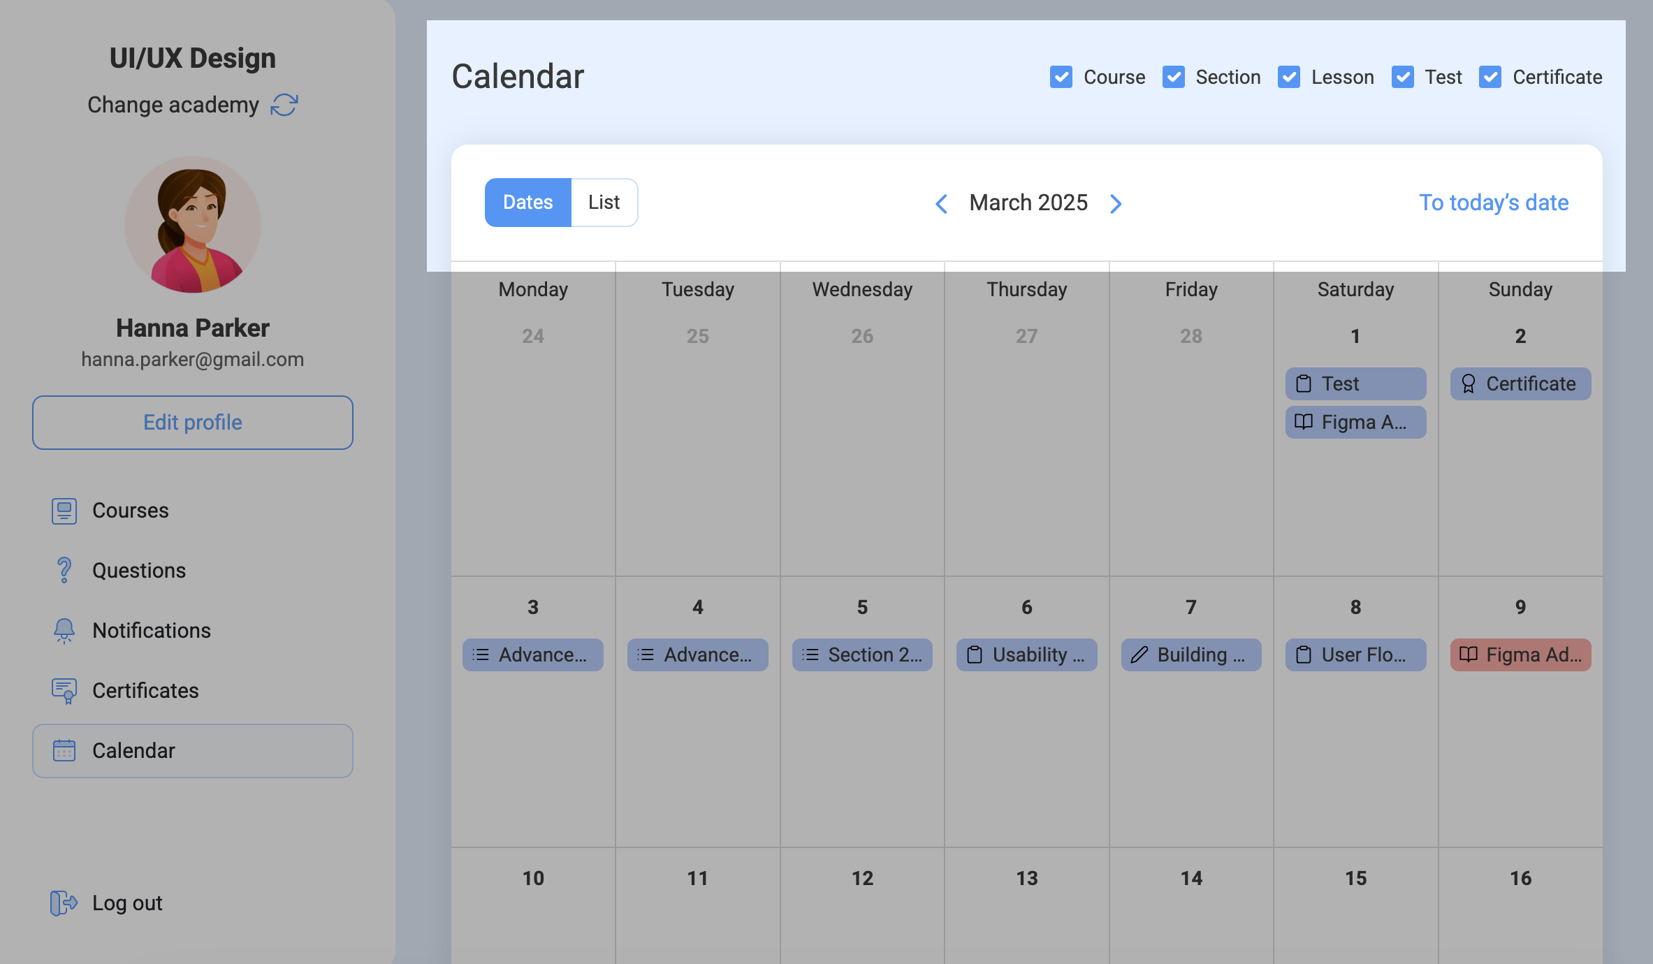Viewport: 1653px width, 964px height.
Task: Go to previous month with left chevron
Action: point(942,203)
